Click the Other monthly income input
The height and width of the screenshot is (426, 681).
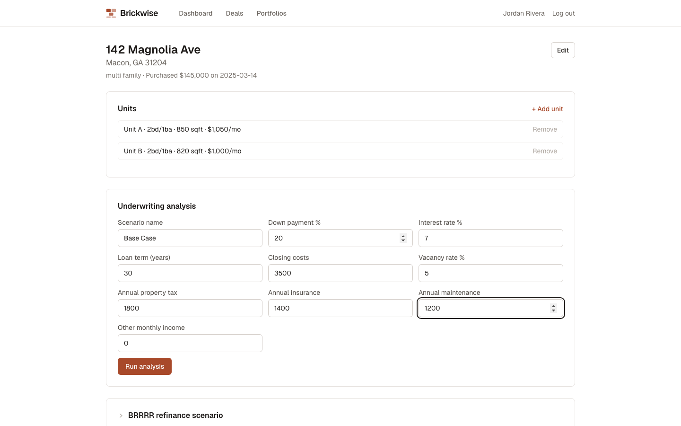coord(190,343)
